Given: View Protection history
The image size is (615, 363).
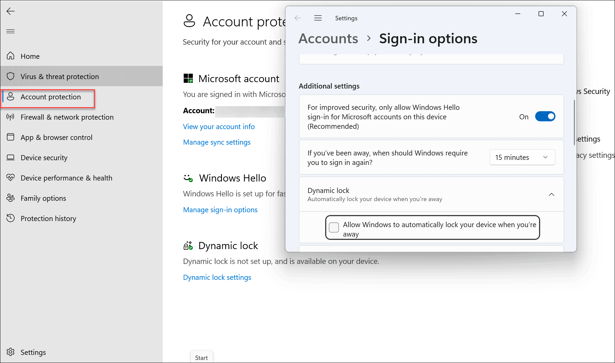Looking at the screenshot, I should [x=48, y=218].
